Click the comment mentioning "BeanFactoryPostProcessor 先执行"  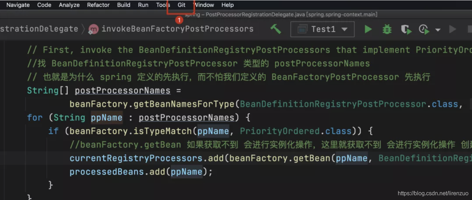(x=229, y=77)
